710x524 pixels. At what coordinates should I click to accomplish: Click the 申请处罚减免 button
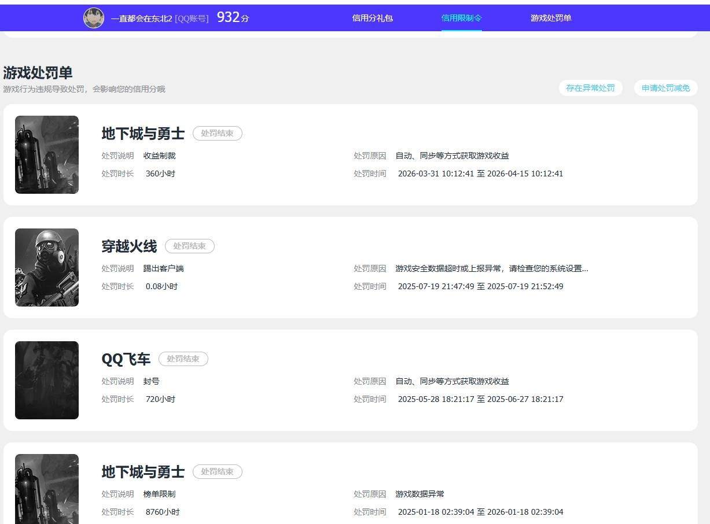point(666,88)
